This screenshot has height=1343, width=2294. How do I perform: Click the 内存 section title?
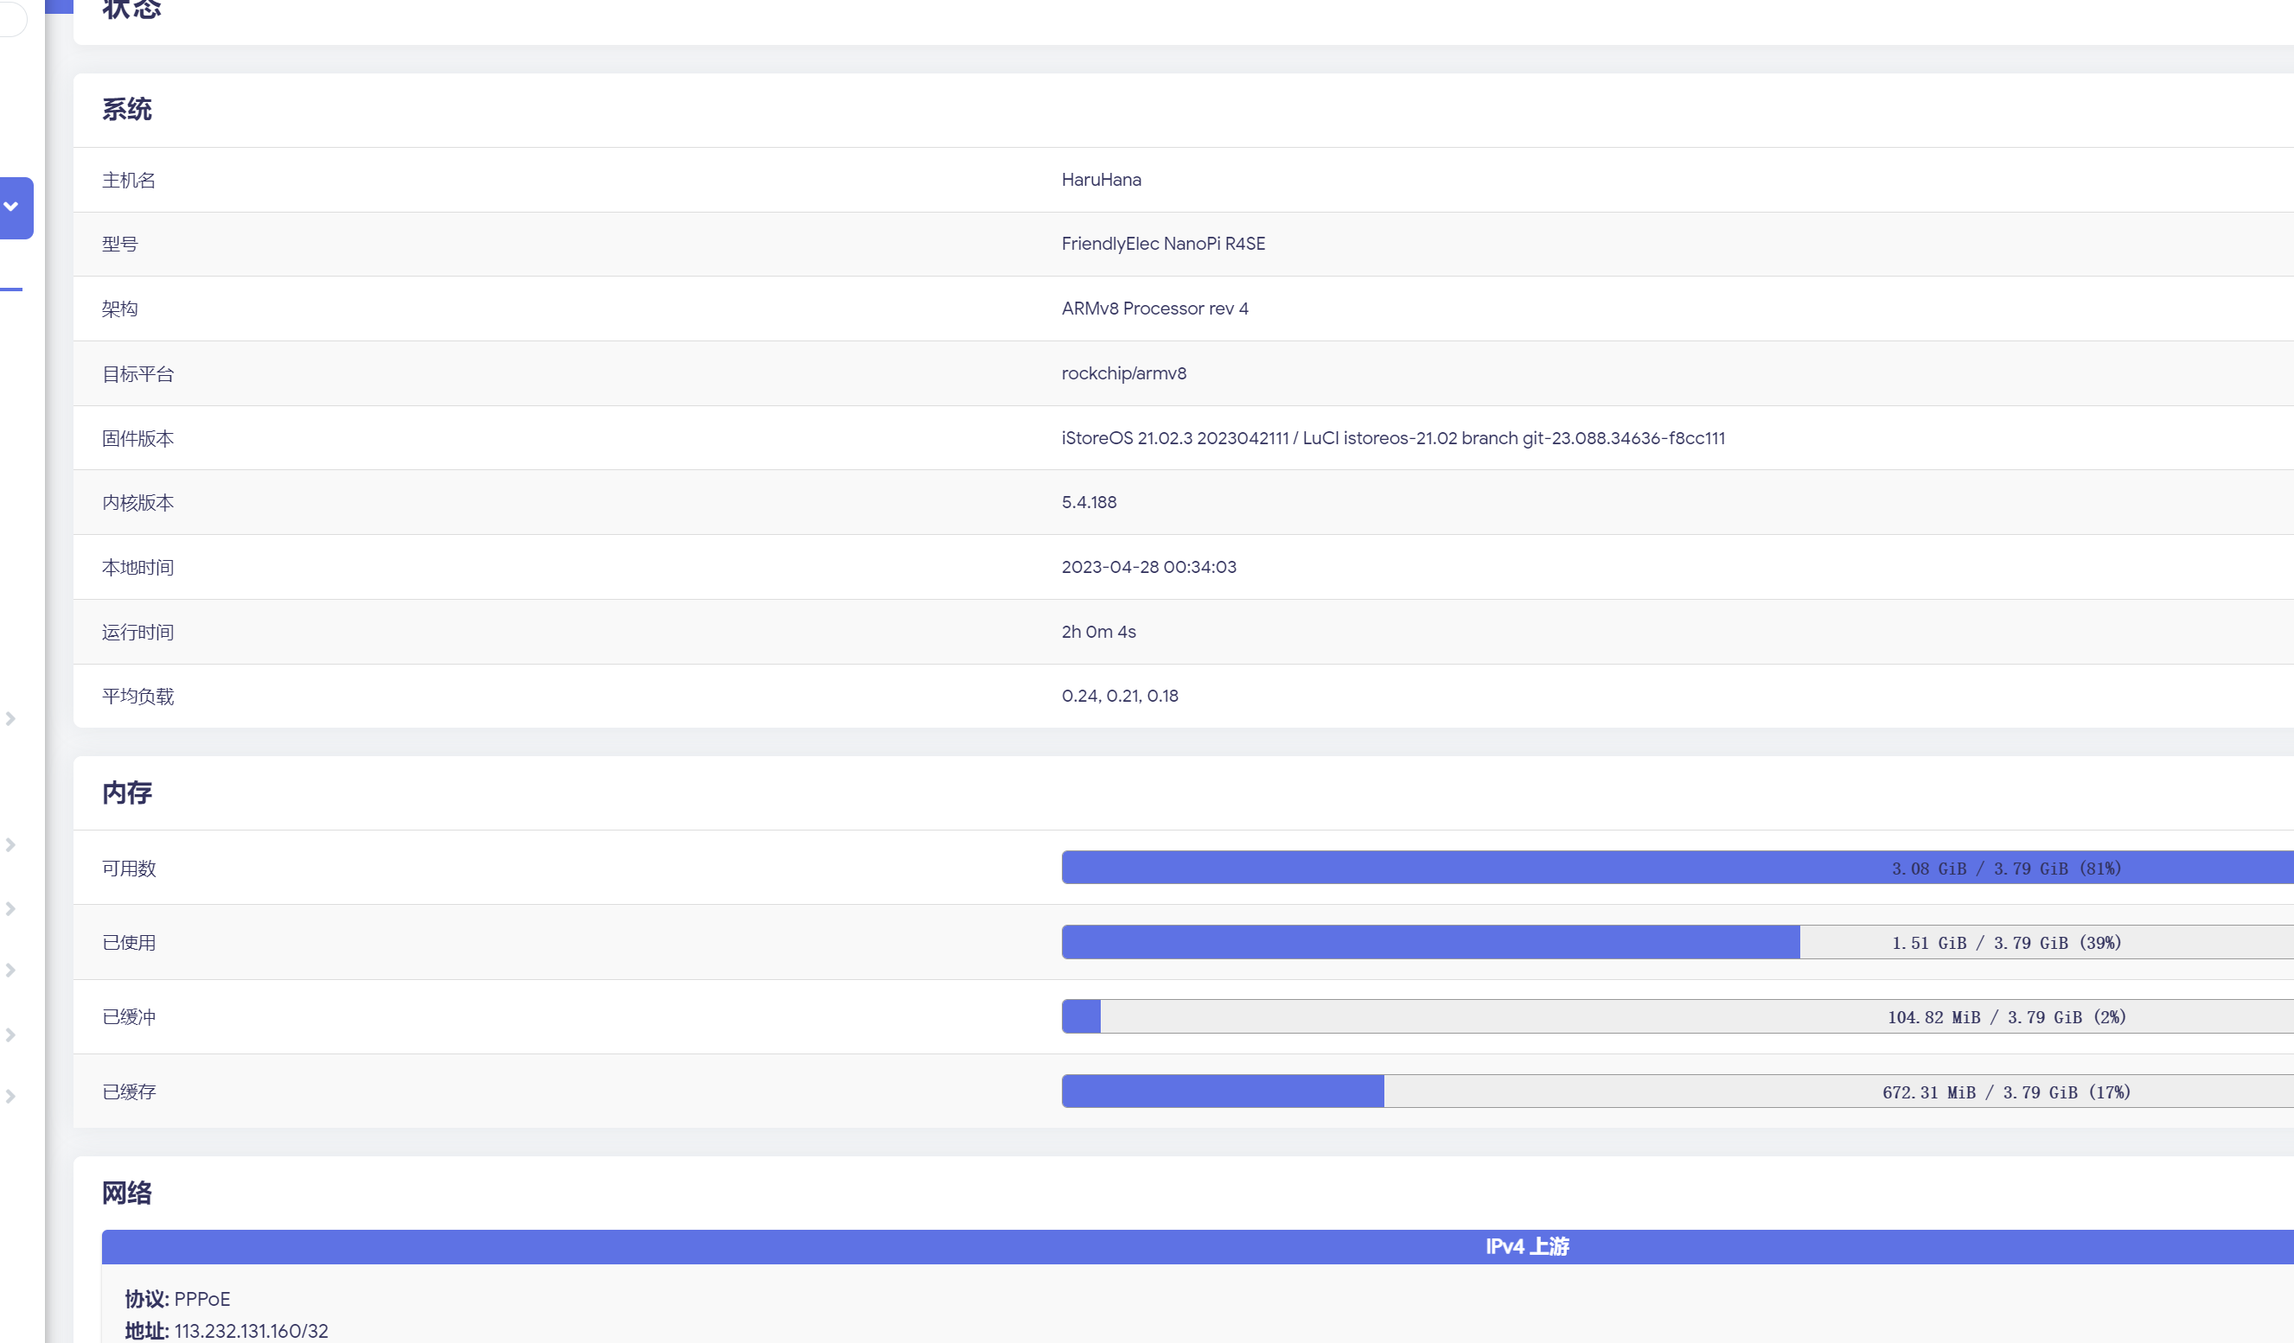127,792
